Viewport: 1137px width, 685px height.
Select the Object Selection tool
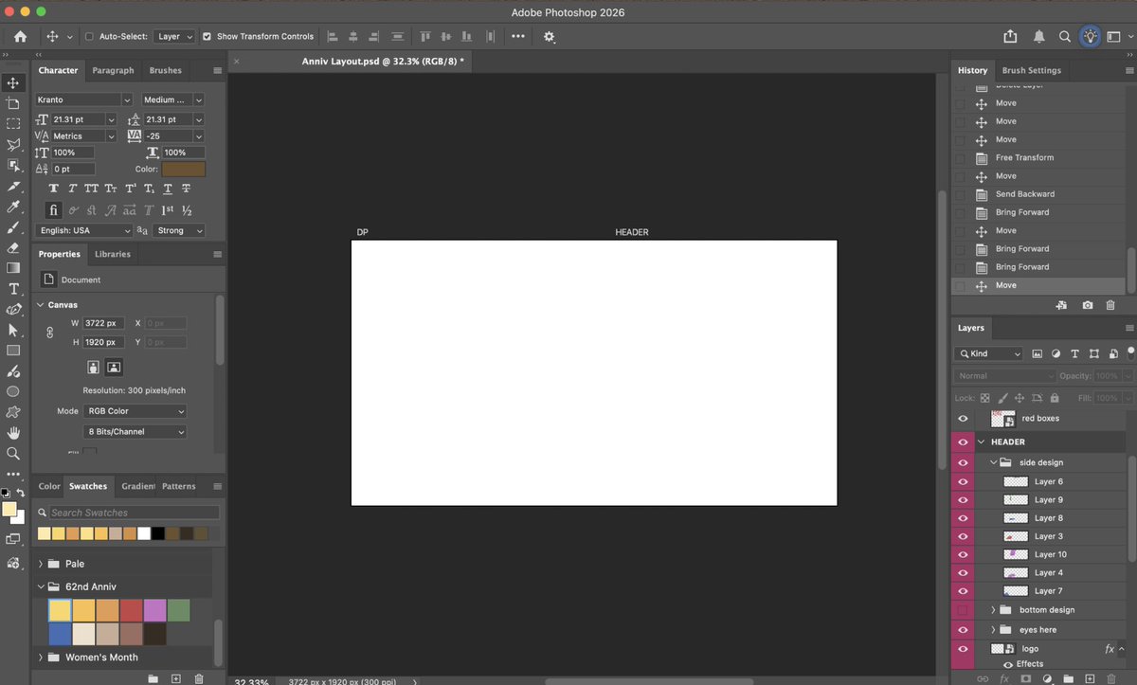pyautogui.click(x=13, y=165)
